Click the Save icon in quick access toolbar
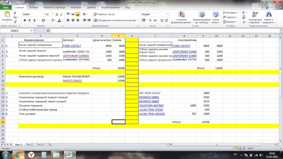The height and width of the screenshot is (159, 283). [7, 2]
